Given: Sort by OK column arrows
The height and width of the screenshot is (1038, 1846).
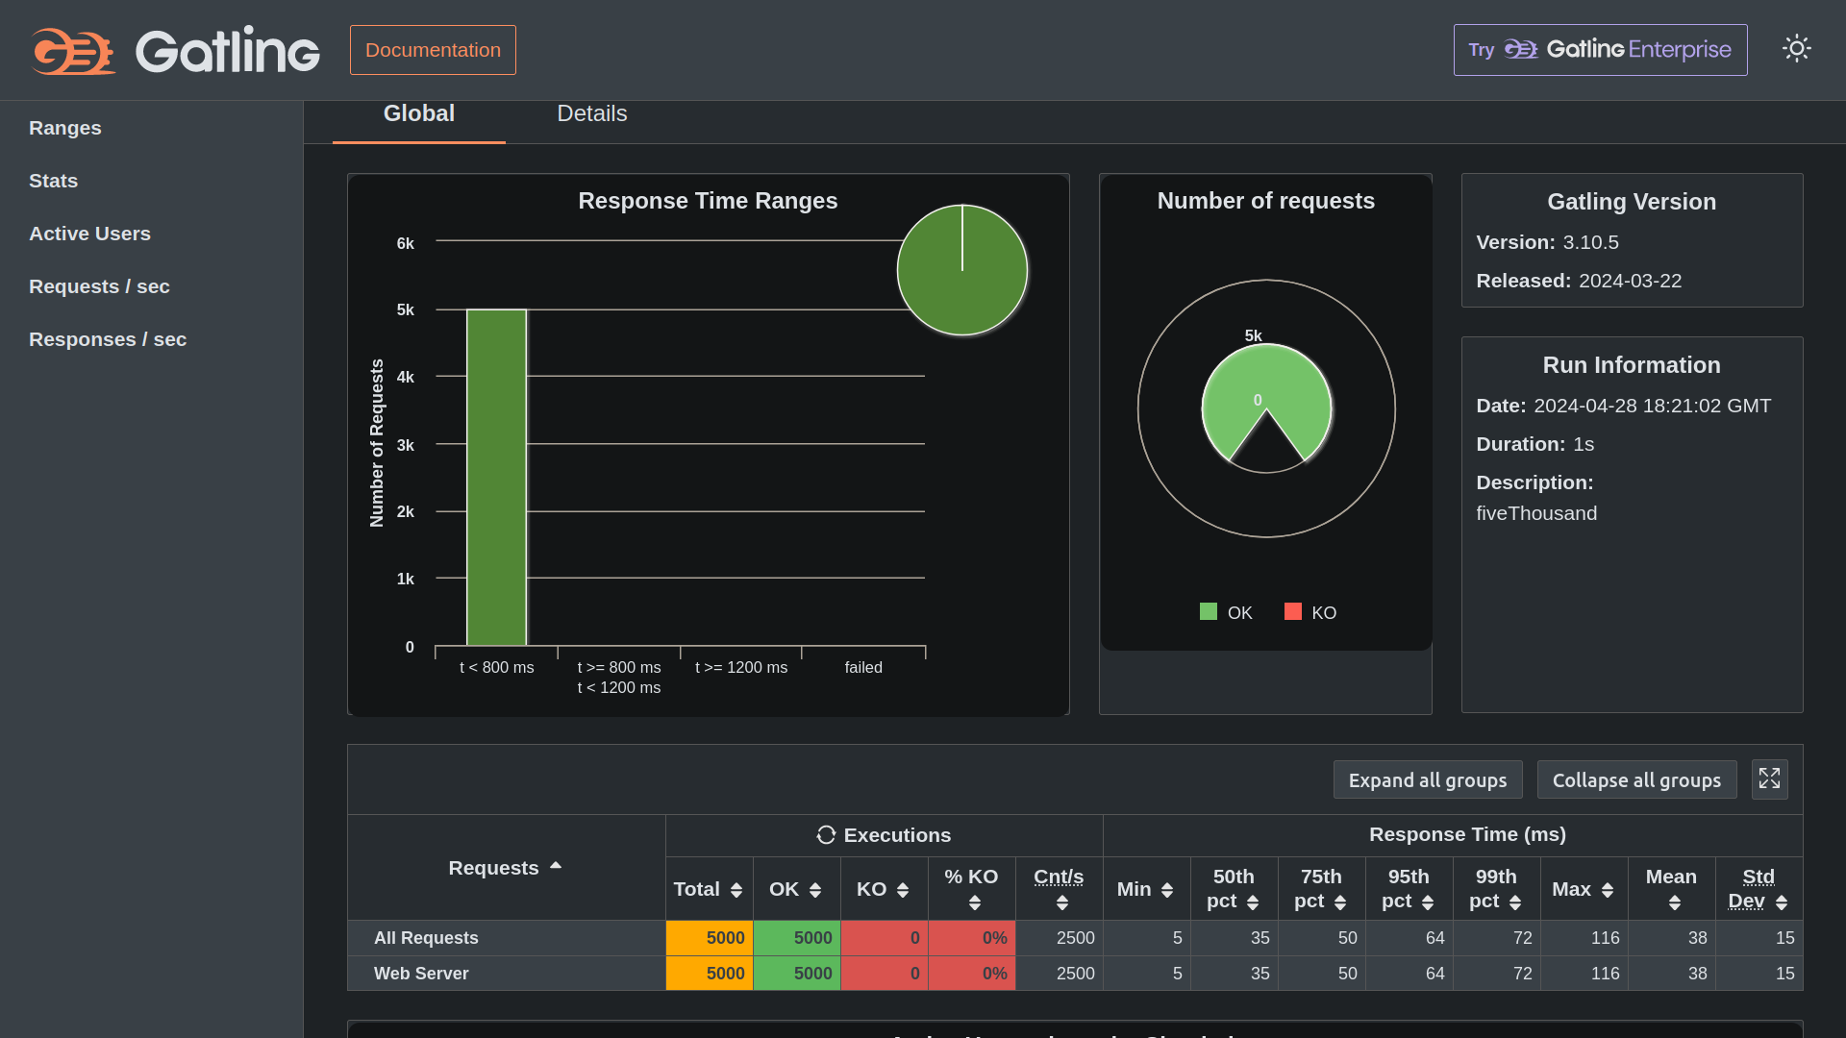Looking at the screenshot, I should pyautogui.click(x=815, y=890).
